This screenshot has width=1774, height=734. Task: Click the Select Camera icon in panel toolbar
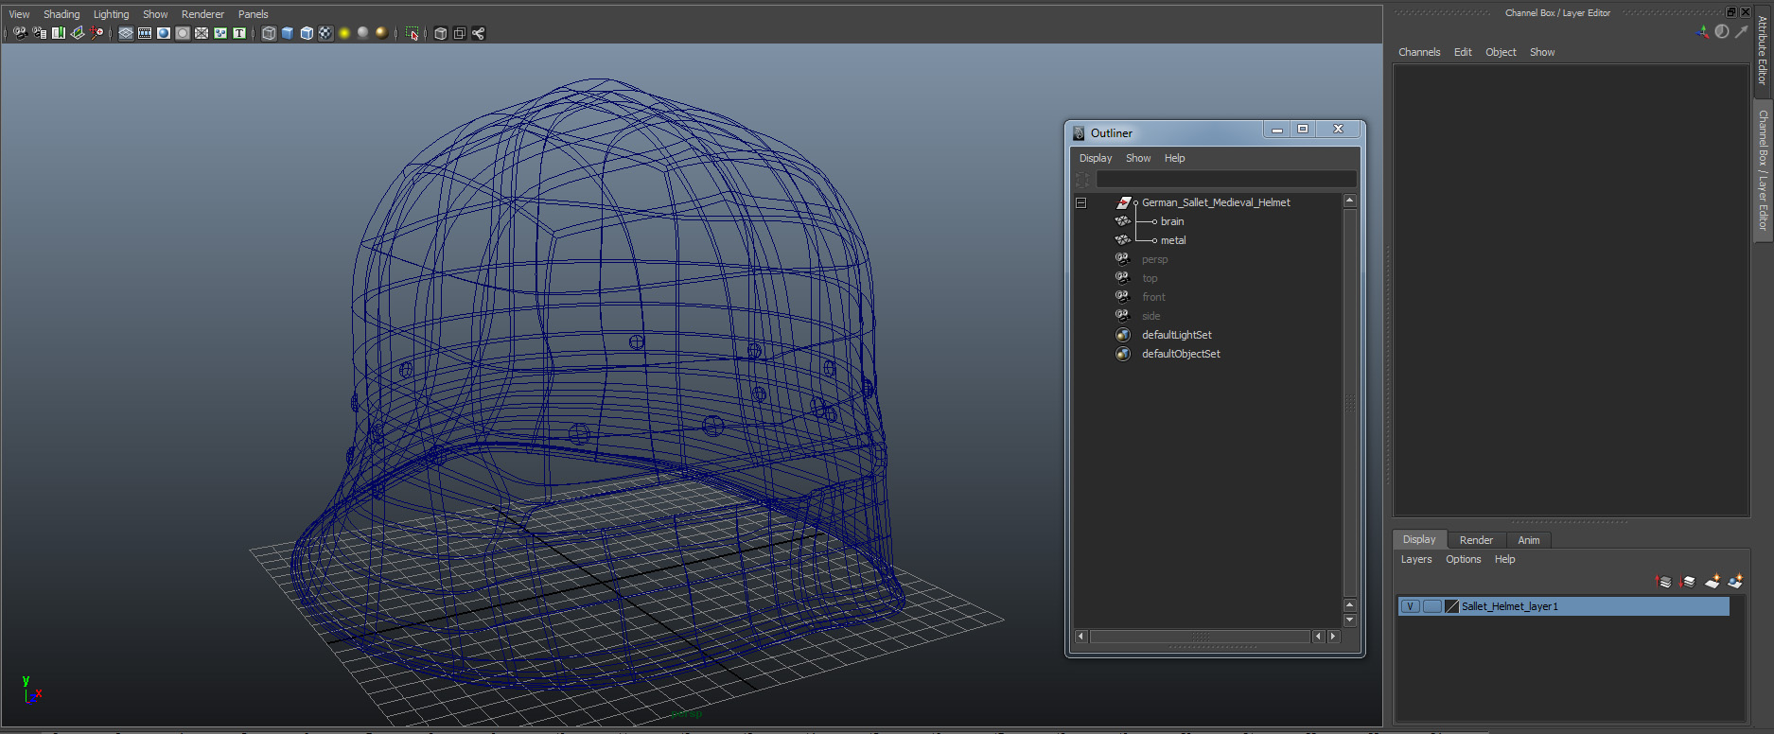tap(20, 33)
